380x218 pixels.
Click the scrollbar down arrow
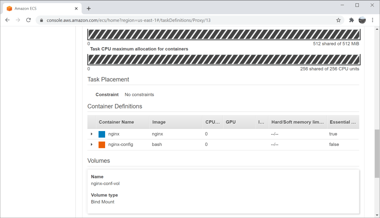click(x=377, y=214)
